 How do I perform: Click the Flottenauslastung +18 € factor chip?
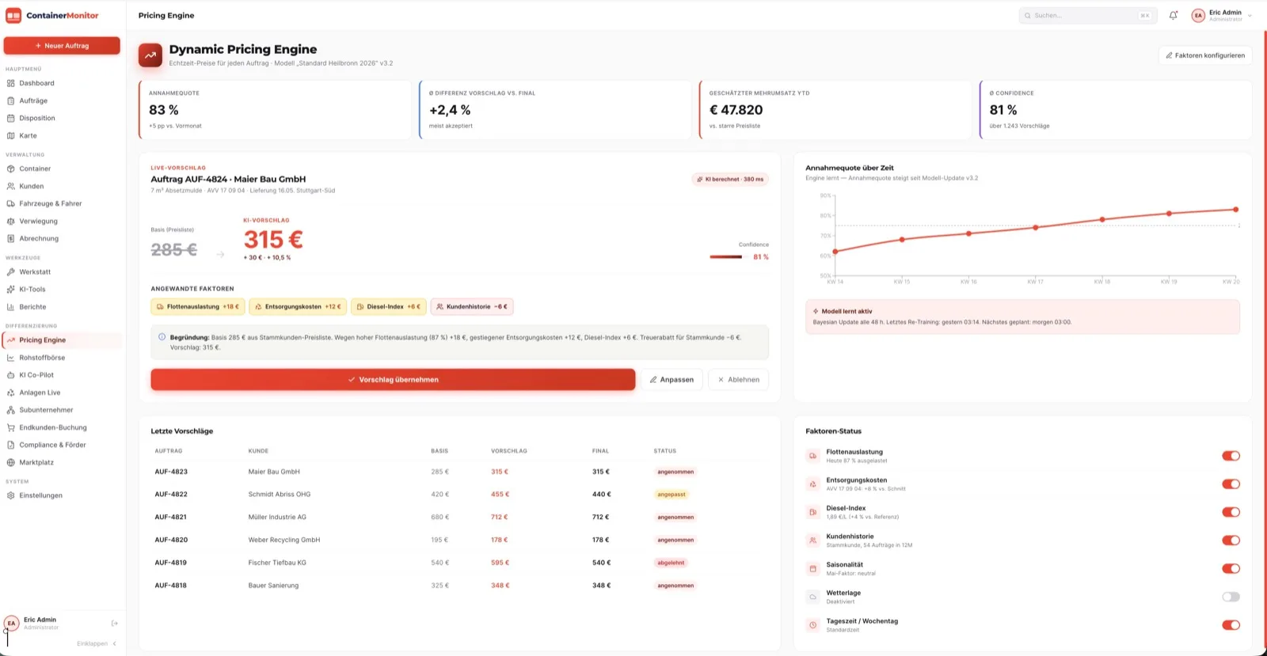[198, 306]
